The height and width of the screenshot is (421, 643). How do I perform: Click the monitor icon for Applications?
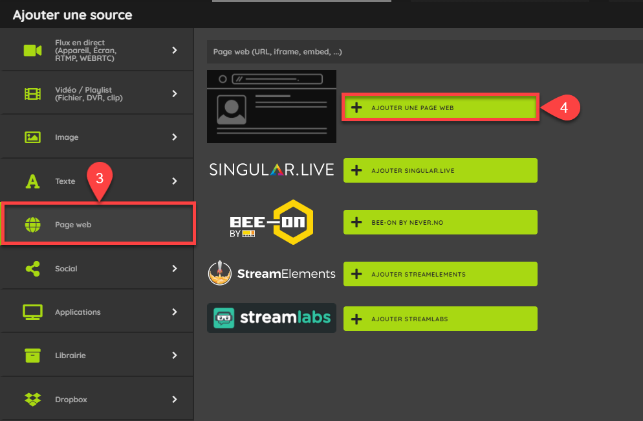pyautogui.click(x=33, y=312)
